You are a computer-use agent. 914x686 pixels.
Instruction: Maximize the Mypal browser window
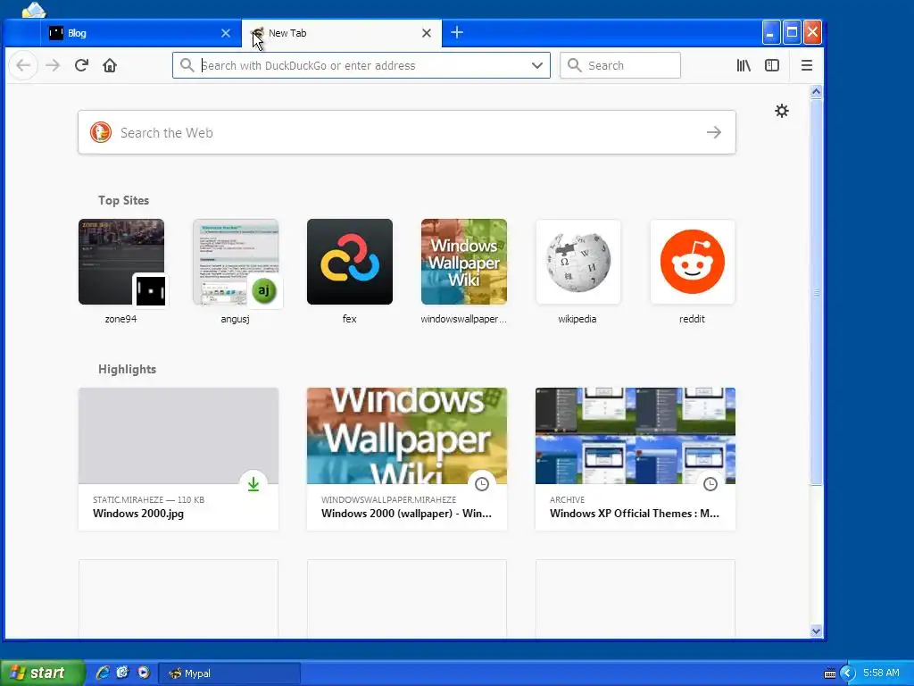[x=792, y=33]
